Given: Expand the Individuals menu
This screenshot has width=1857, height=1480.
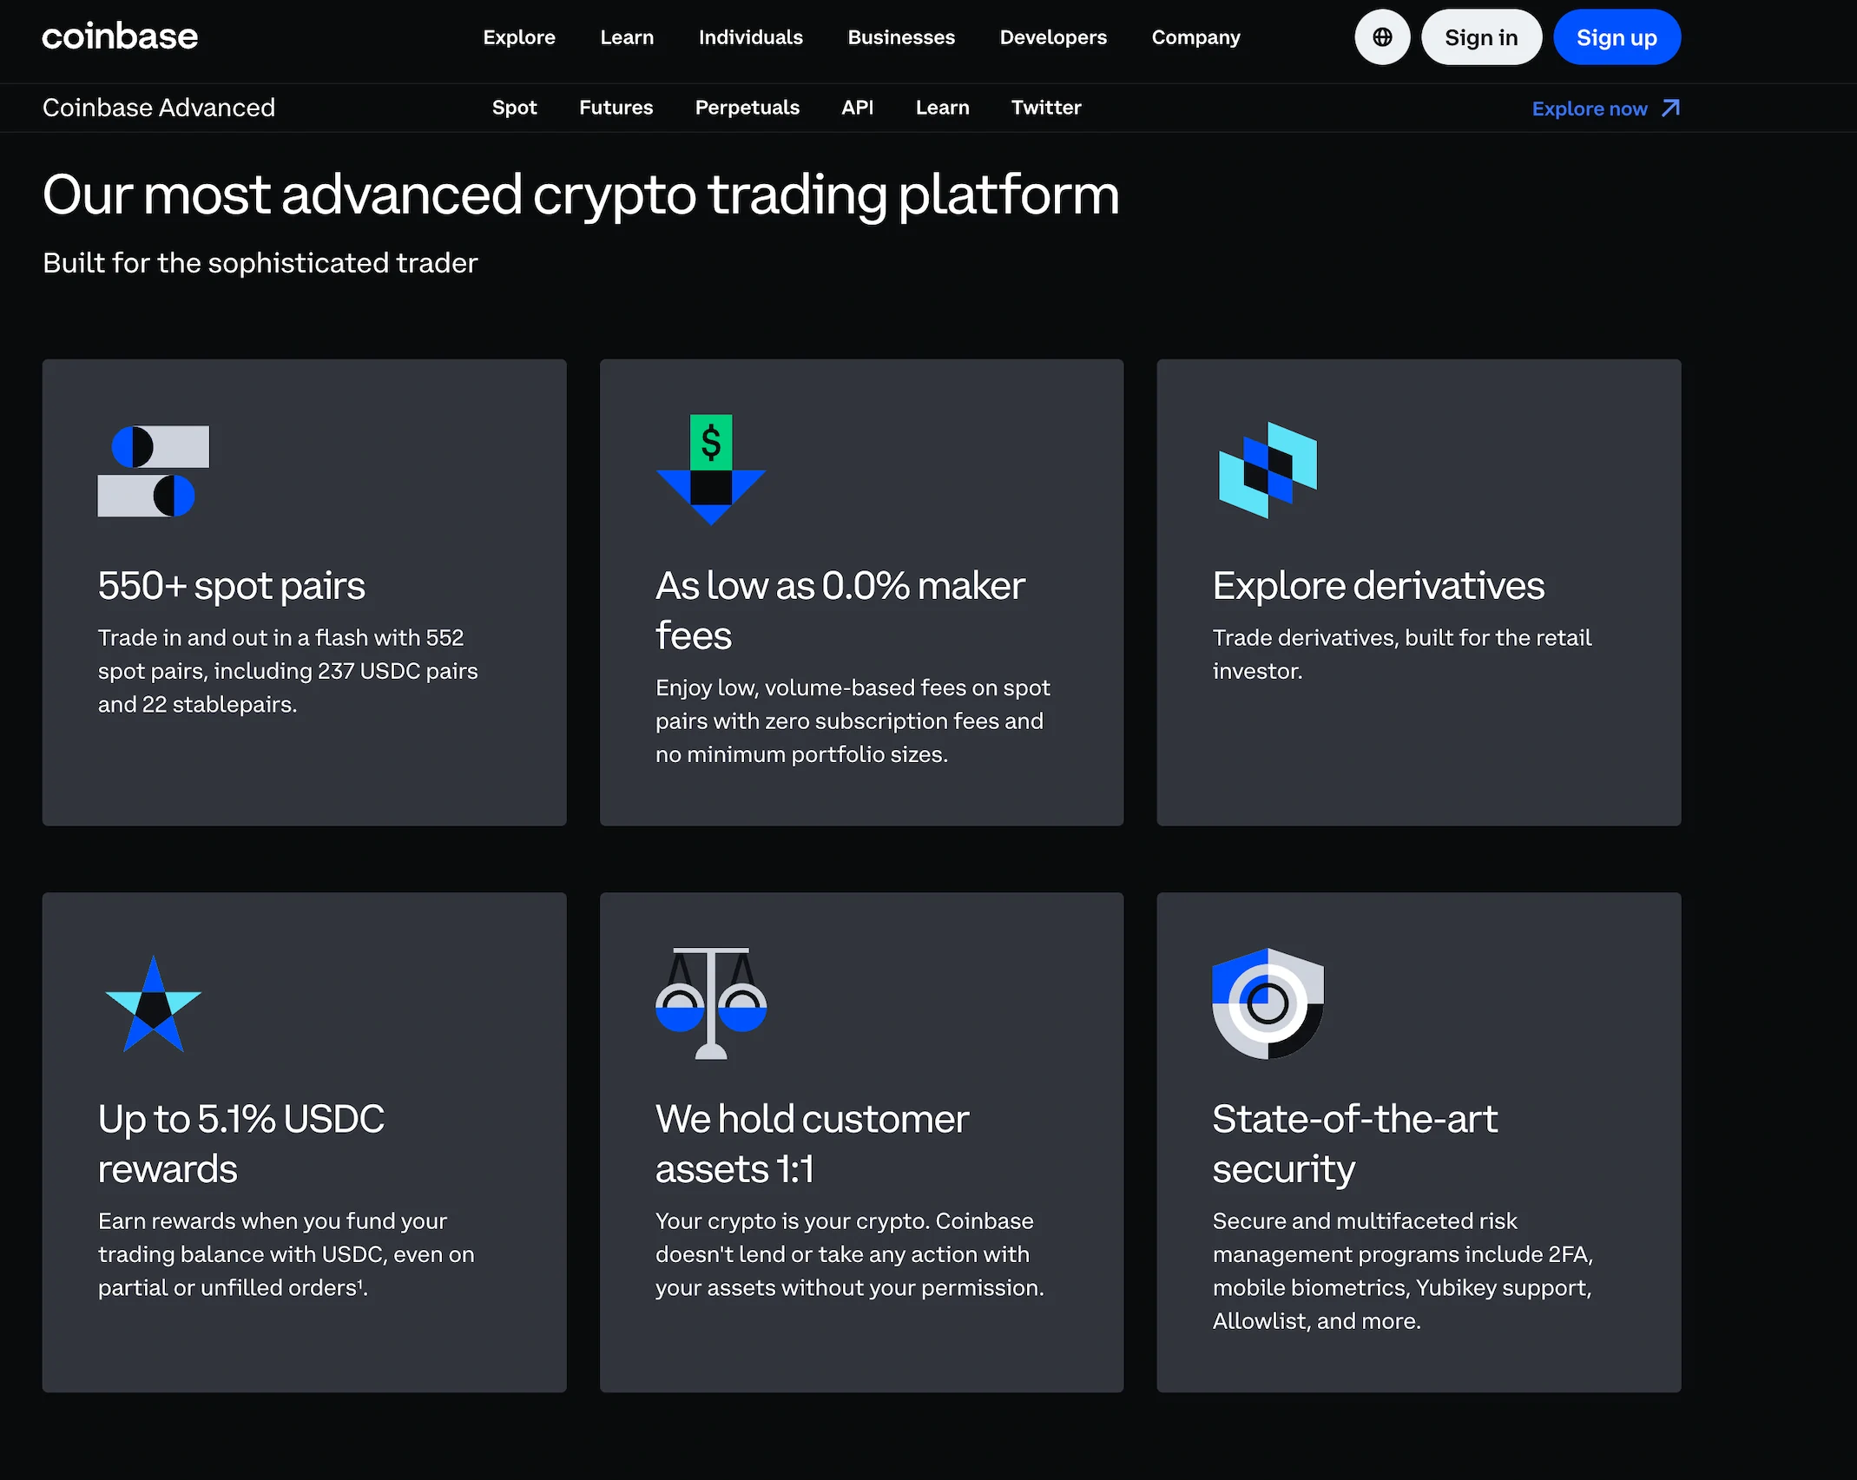Looking at the screenshot, I should point(750,37).
